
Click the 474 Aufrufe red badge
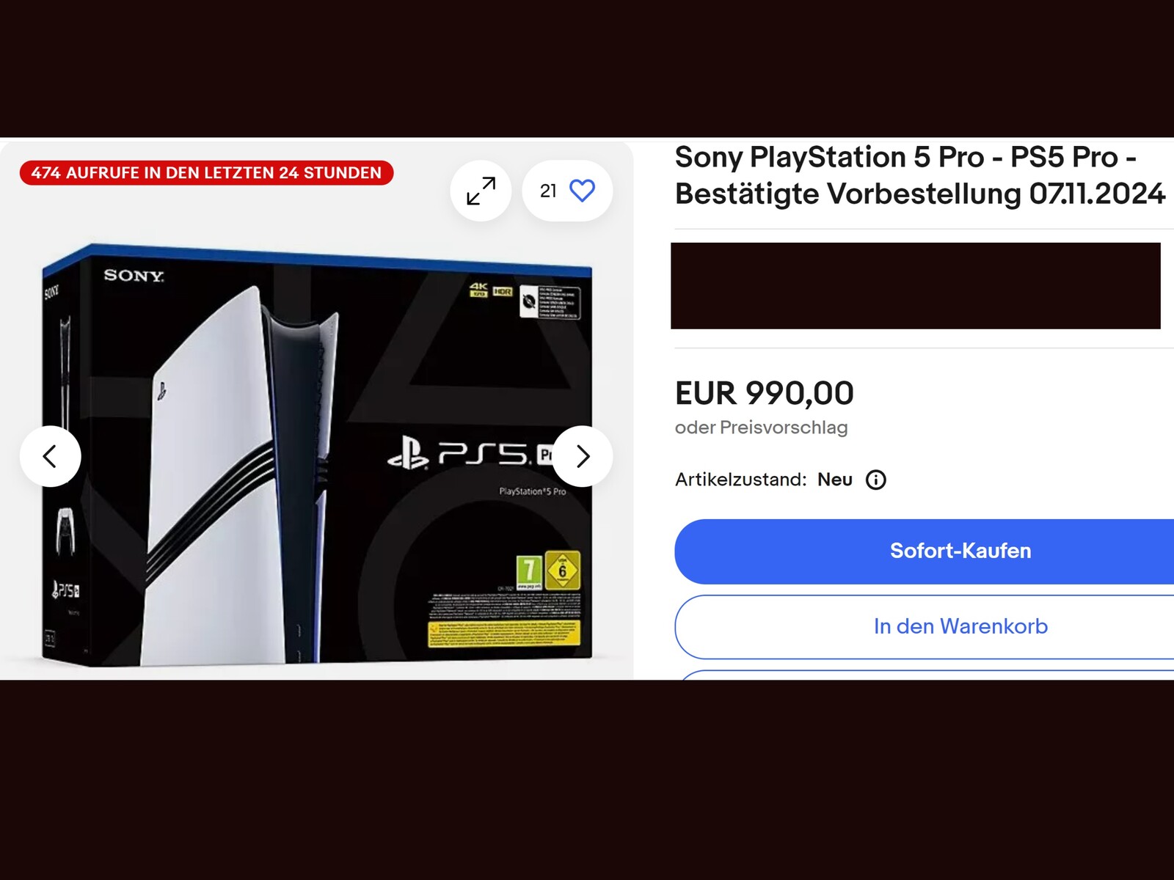(x=206, y=173)
